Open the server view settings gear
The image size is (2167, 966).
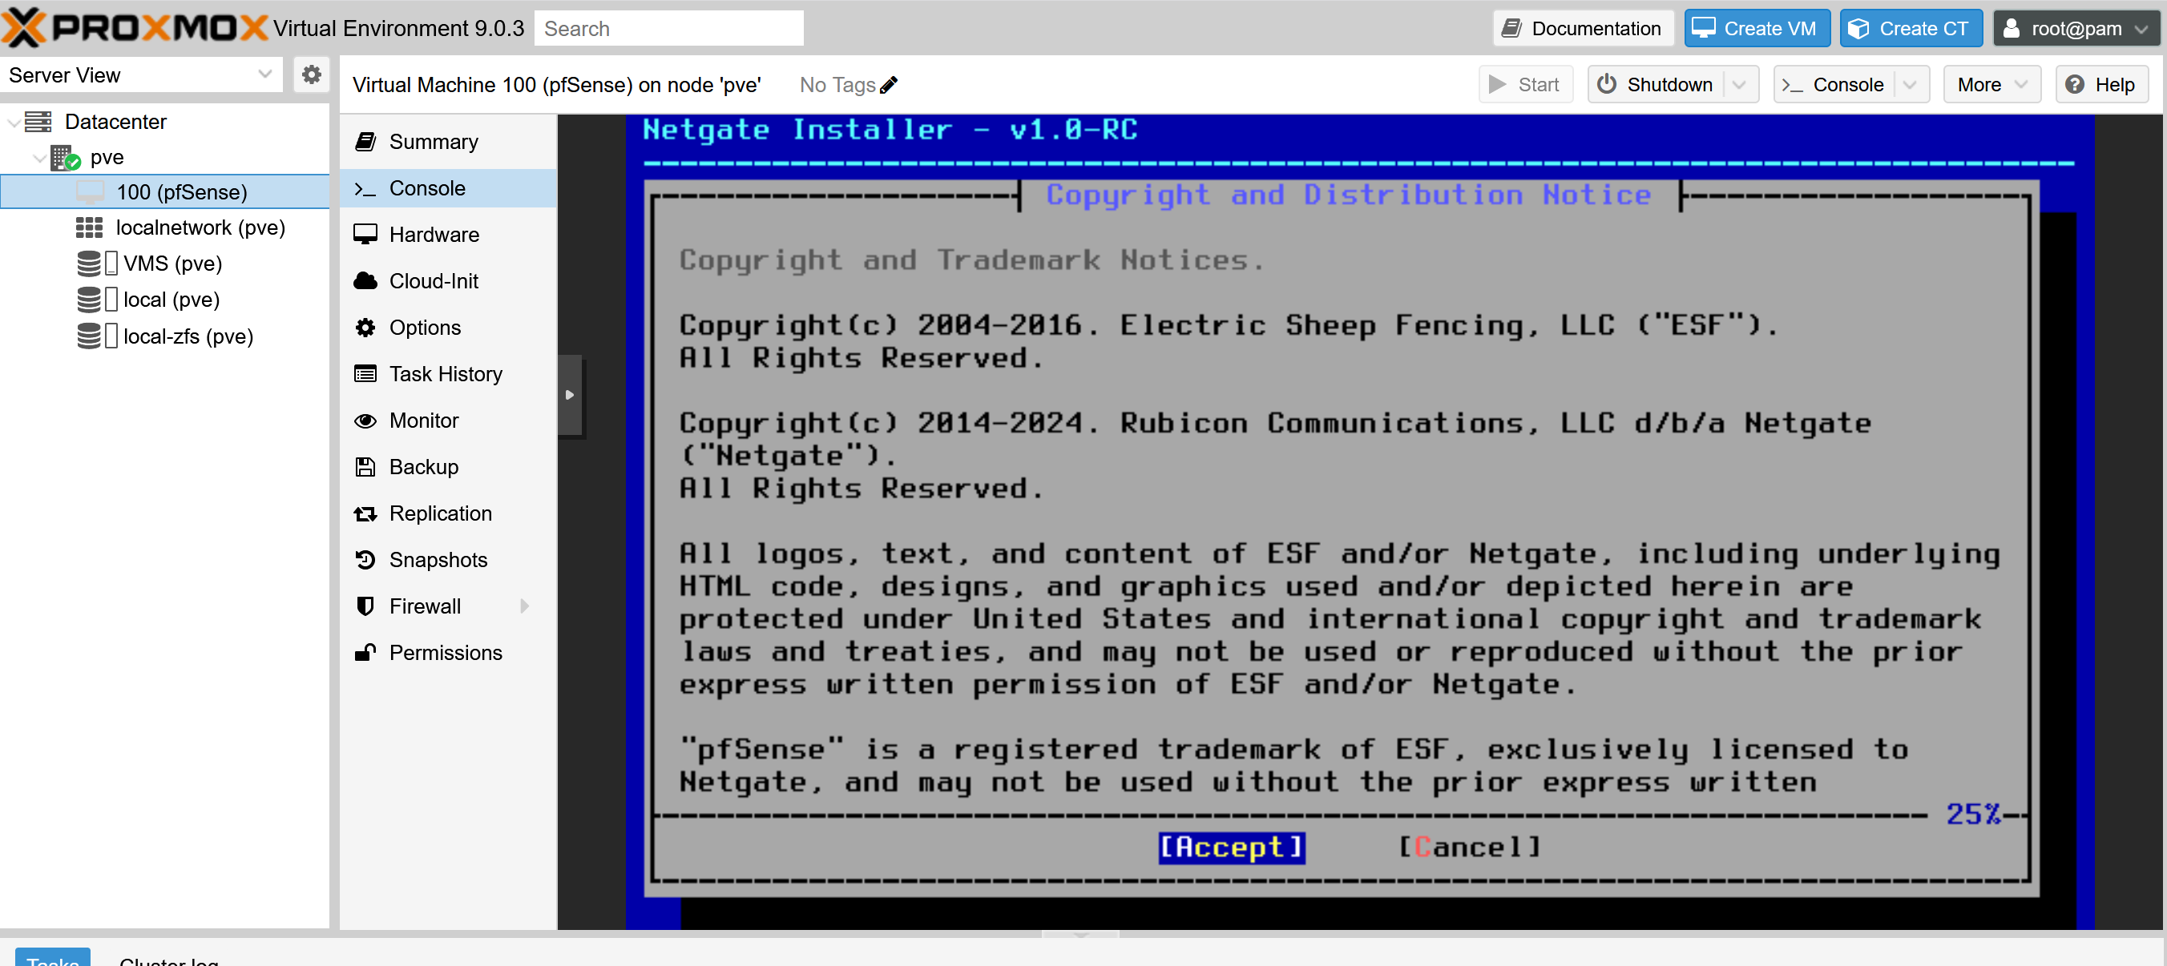[x=311, y=74]
